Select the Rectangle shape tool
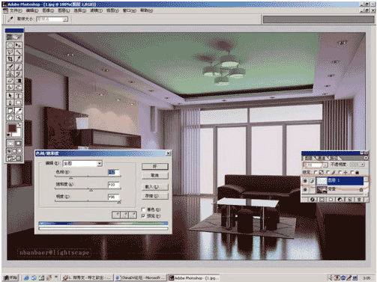Screen dimensions: 377x282 pos(18,102)
